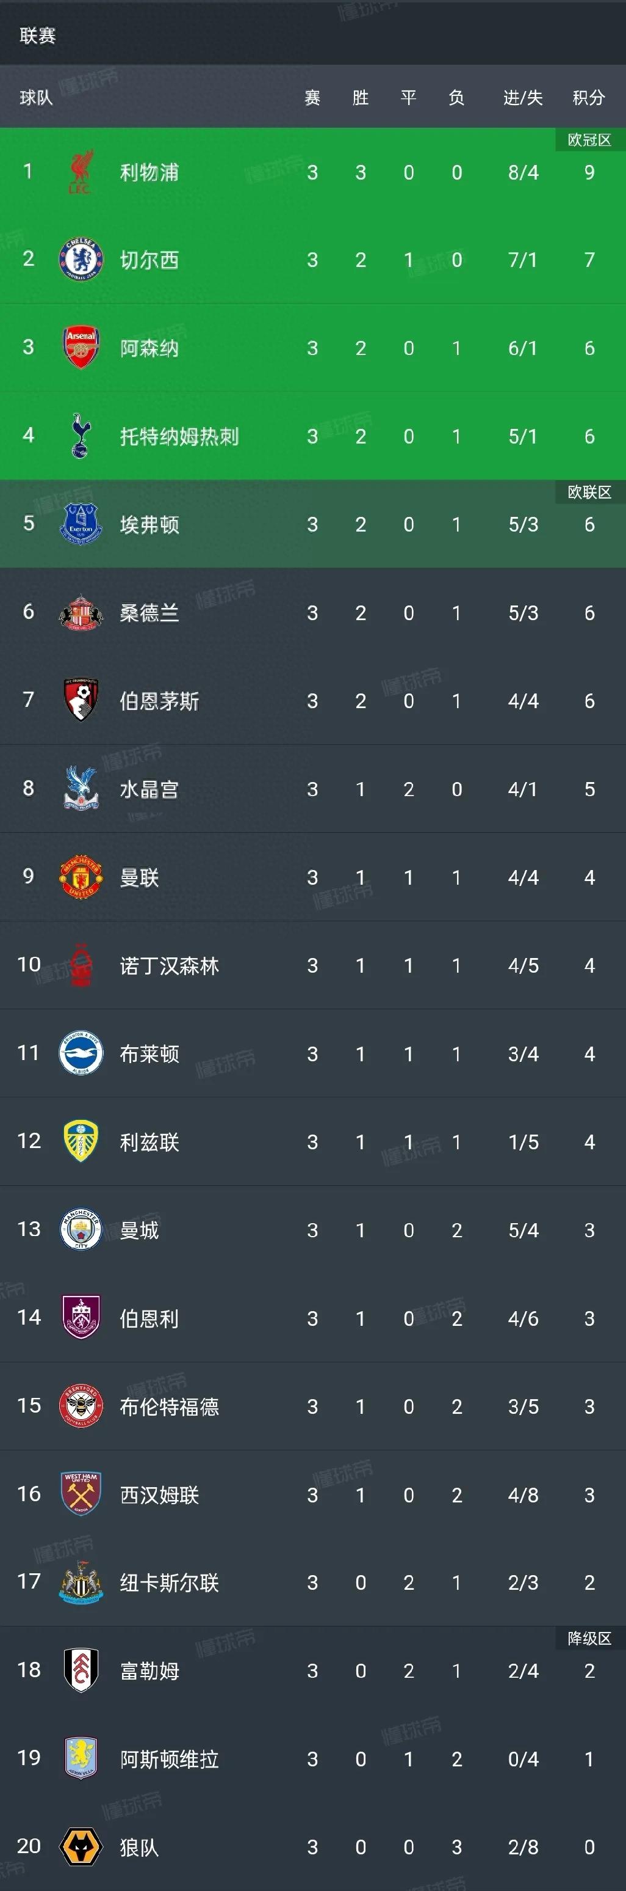Select the 进/失 column header
The height and width of the screenshot is (1891, 626).
523,98
